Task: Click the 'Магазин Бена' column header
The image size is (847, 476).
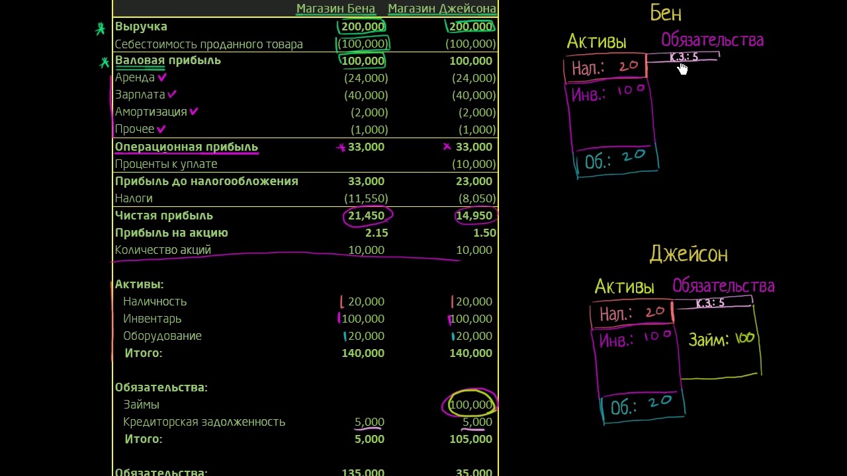Action: point(335,9)
